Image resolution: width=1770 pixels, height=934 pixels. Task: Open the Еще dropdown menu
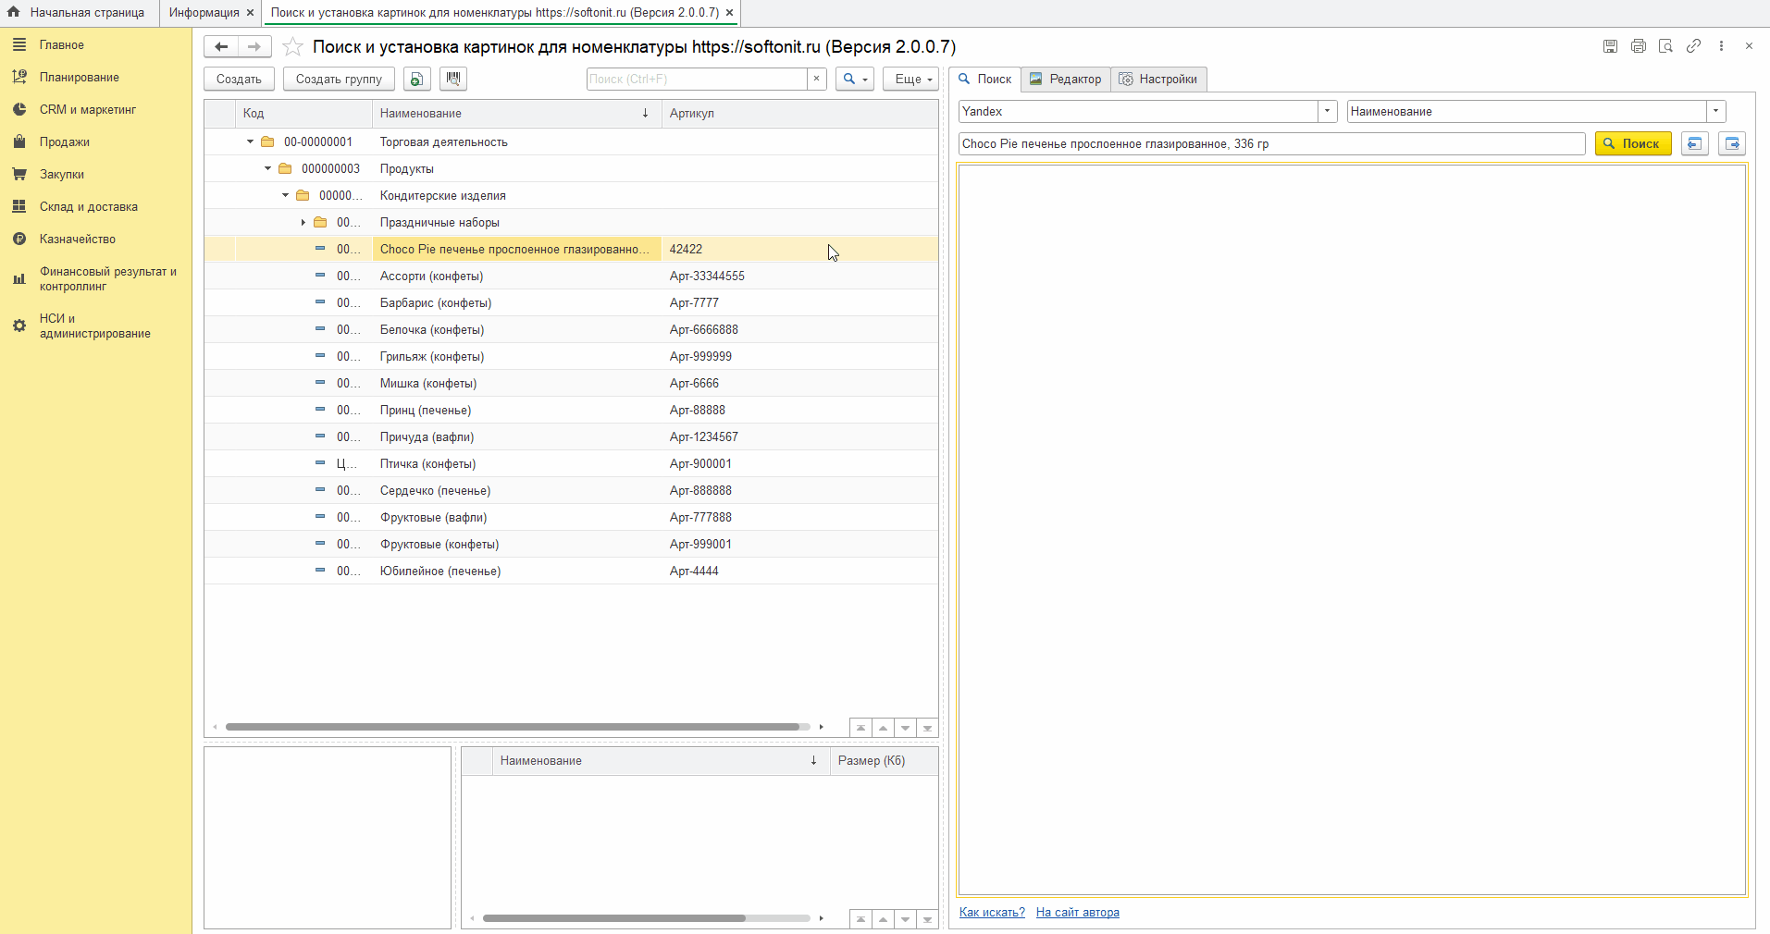pos(910,79)
